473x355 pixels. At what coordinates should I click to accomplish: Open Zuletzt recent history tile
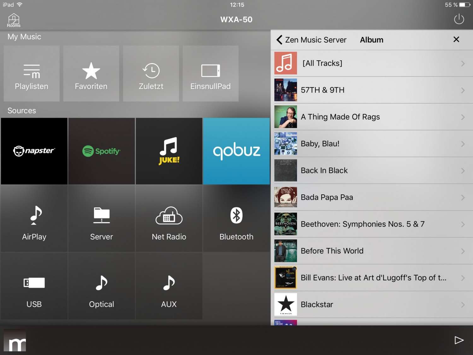[151, 74]
